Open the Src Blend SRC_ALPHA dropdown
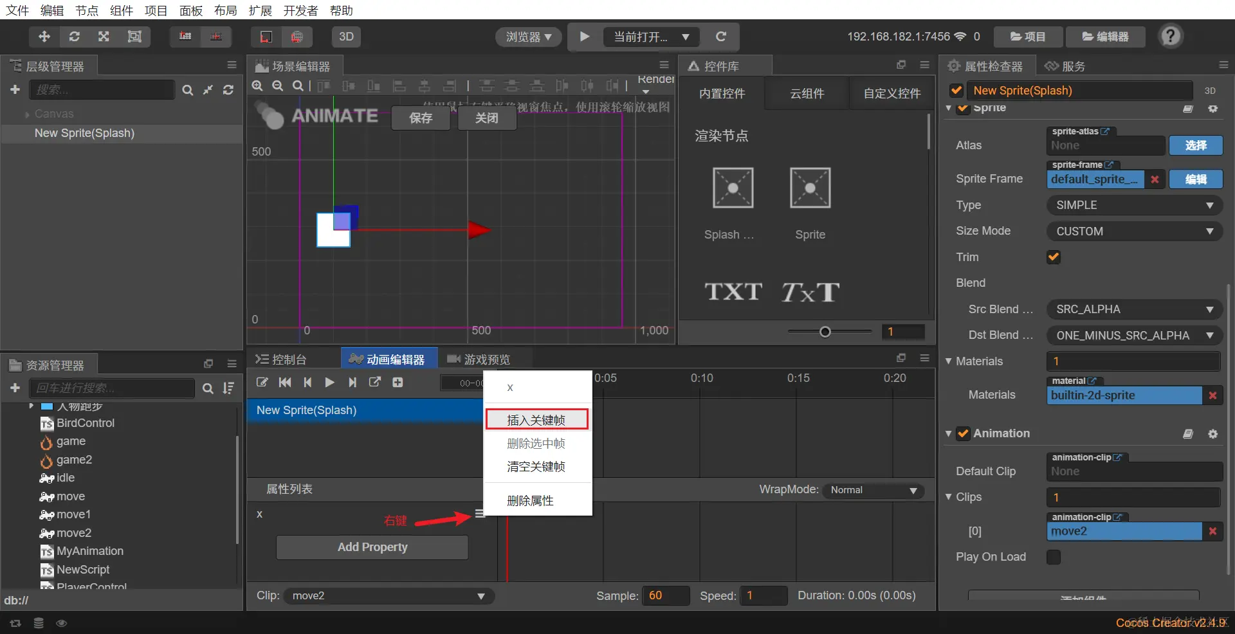Image resolution: width=1235 pixels, height=634 pixels. (1135, 309)
